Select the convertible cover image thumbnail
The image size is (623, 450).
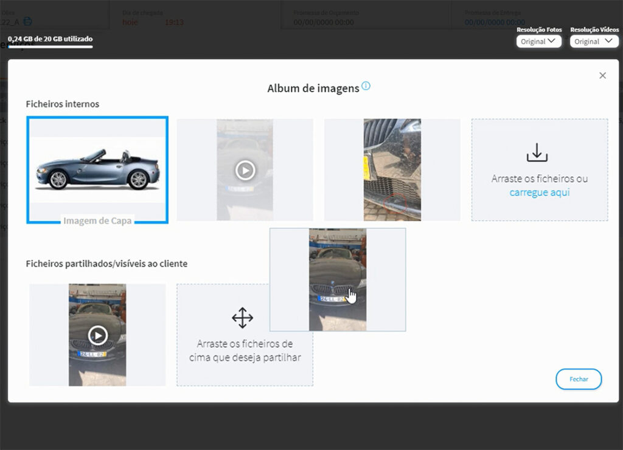pos(97,169)
